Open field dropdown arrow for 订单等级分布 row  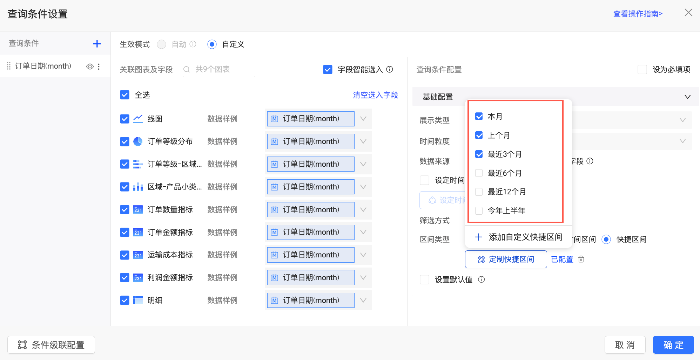coord(363,141)
